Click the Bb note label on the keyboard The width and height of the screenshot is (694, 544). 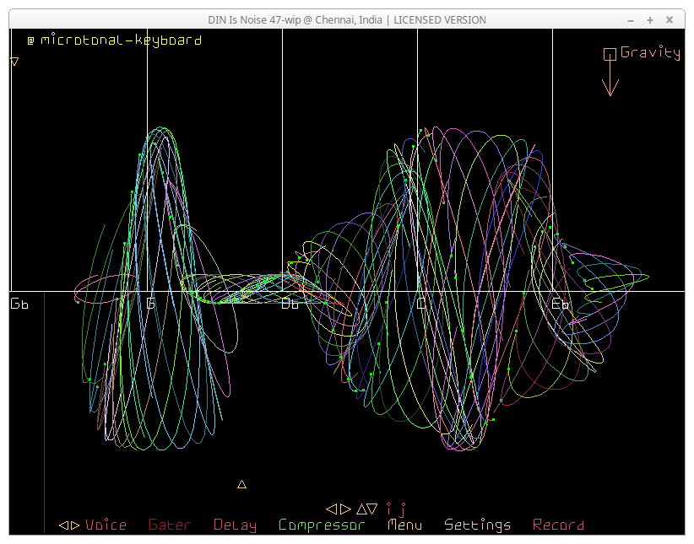[x=290, y=304]
